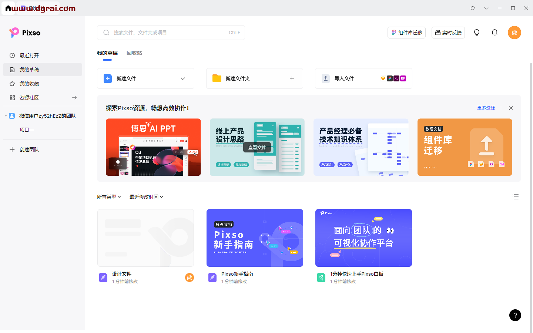Collapse the 微信用户zy52hEzZ的团队 tree
Viewport: 533px width, 333px height.
(x=6, y=116)
